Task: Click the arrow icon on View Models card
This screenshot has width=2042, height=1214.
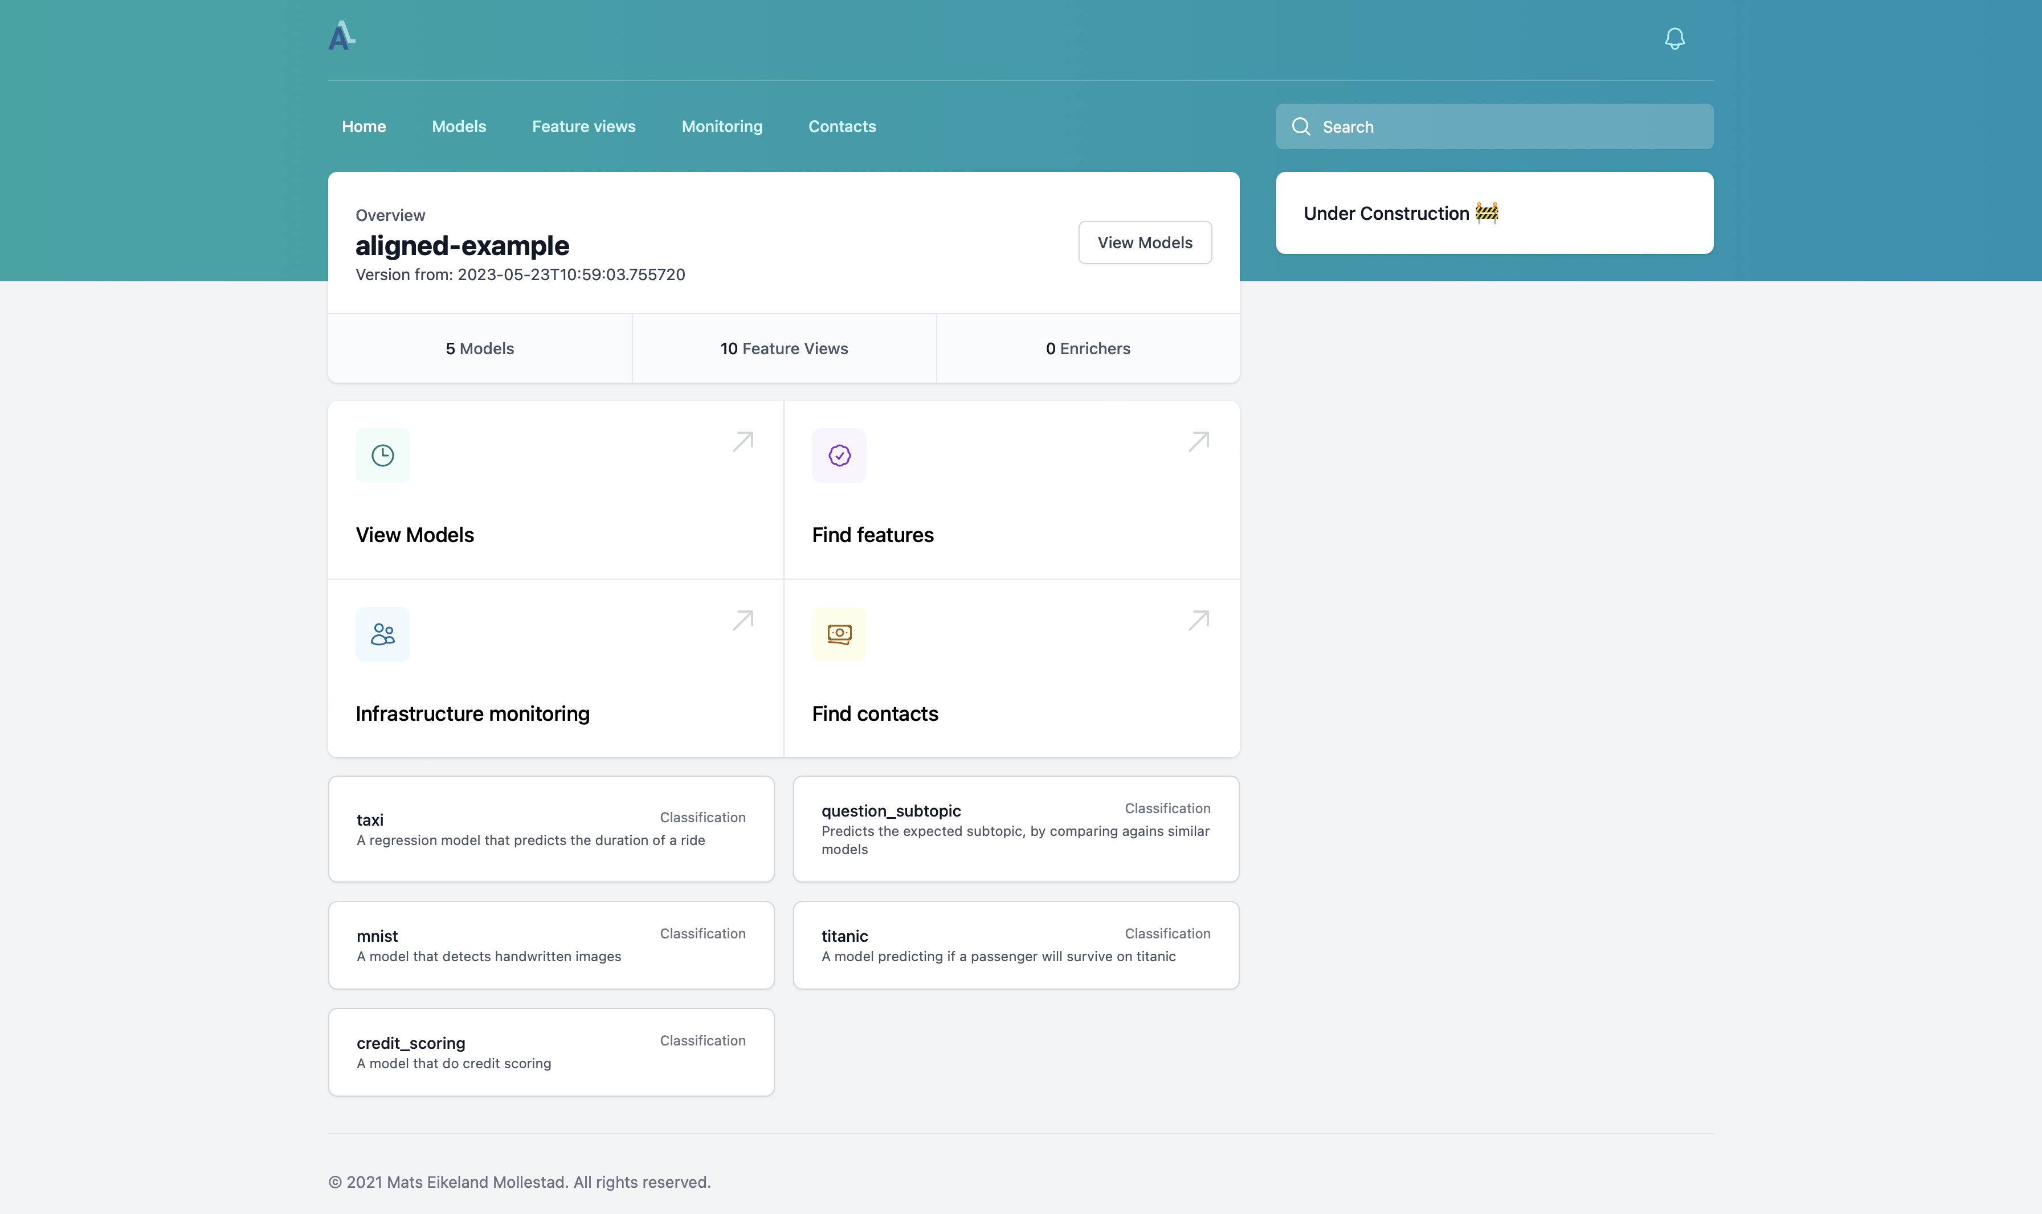Action: (744, 442)
